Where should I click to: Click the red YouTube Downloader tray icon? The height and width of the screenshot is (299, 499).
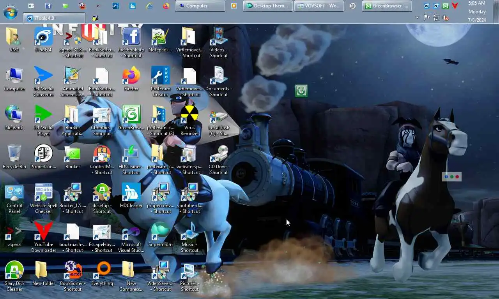(455, 6)
